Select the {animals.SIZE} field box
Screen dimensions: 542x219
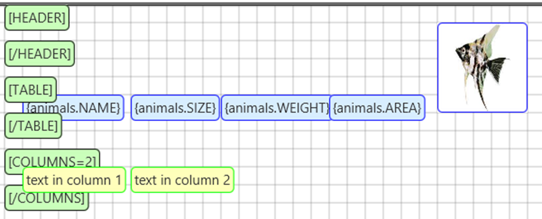[175, 108]
